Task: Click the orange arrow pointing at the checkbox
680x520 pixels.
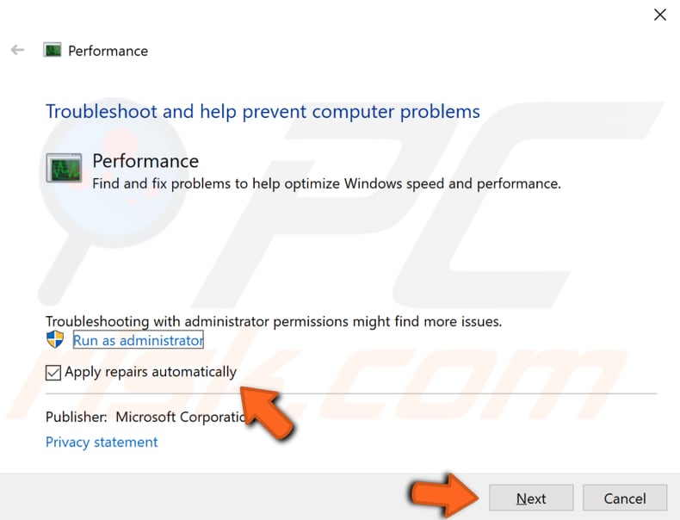Action: (267, 413)
